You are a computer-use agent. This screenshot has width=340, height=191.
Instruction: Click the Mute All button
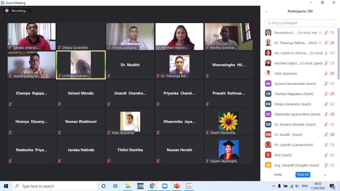click(303, 175)
